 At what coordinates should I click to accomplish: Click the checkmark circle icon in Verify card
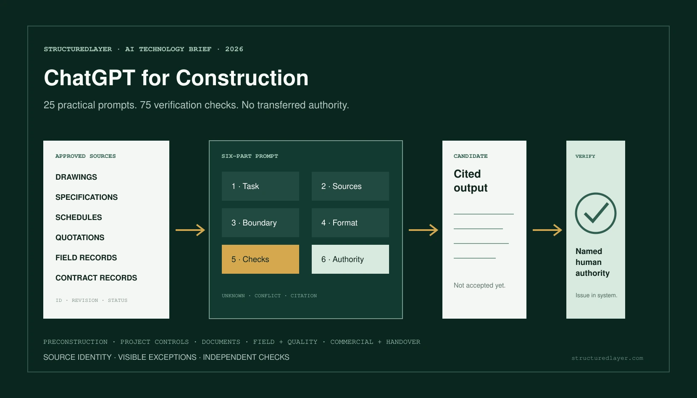click(x=595, y=213)
